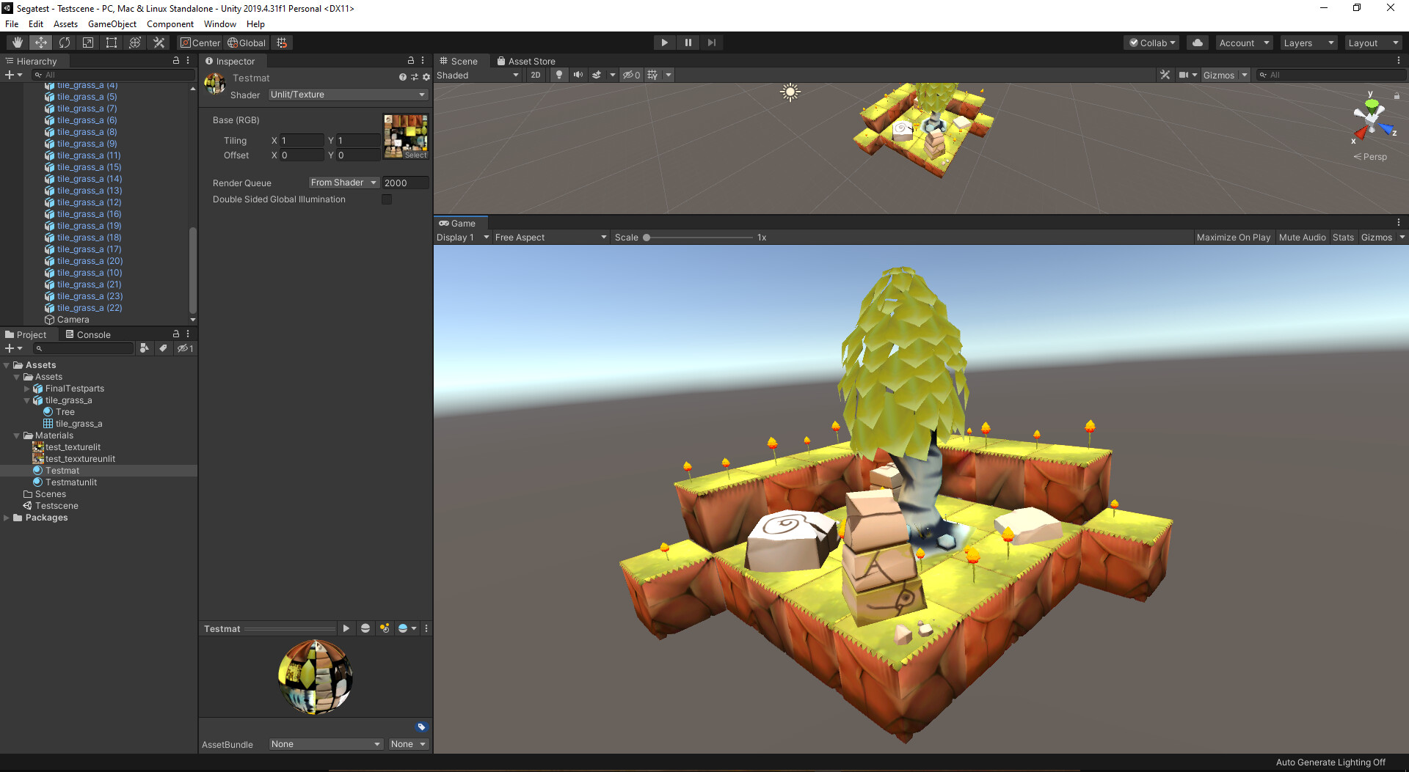Click the Maximize On Play button
Screen dimensions: 1409x772
(x=1234, y=237)
